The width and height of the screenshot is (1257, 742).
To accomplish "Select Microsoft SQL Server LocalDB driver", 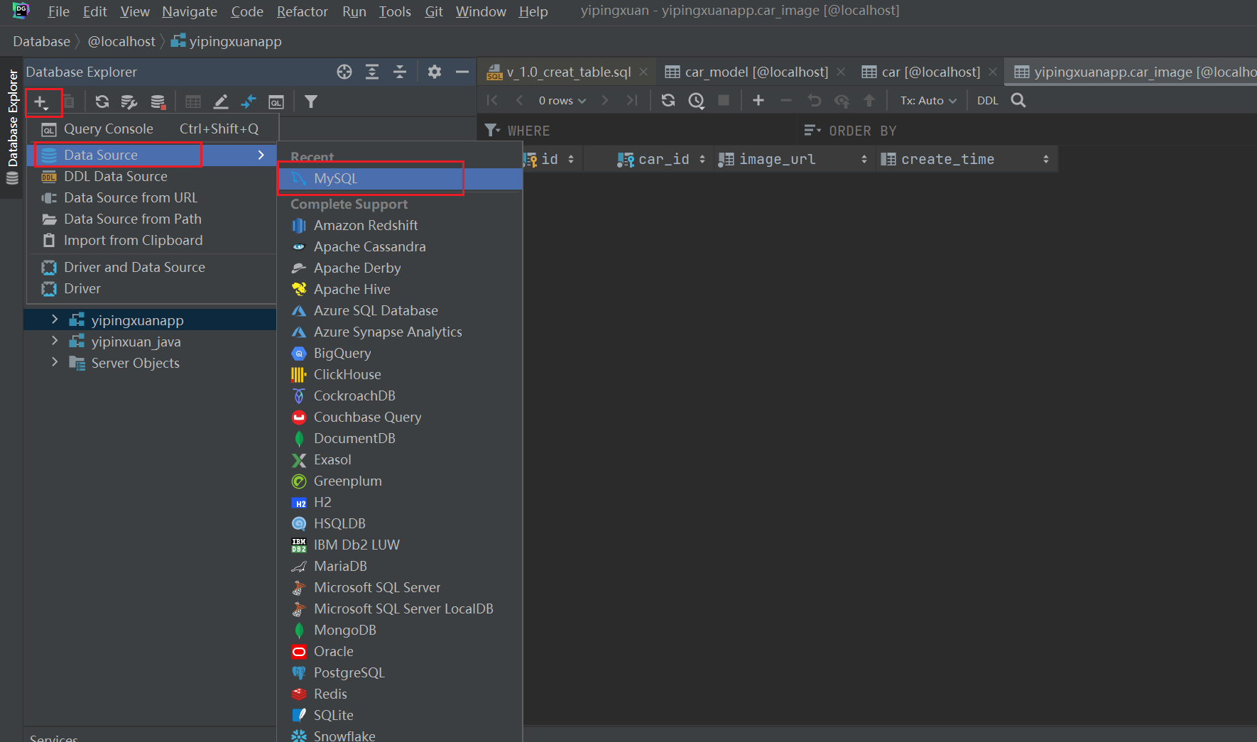I will [400, 609].
